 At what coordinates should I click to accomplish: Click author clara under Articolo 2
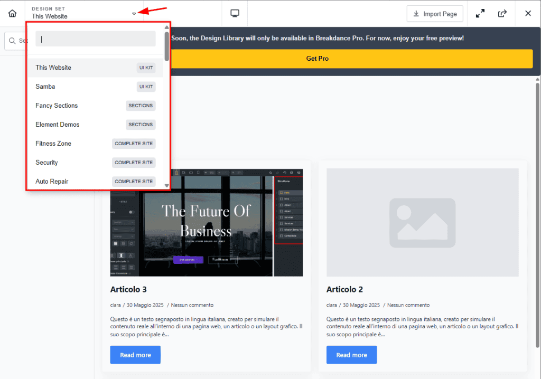332,305
